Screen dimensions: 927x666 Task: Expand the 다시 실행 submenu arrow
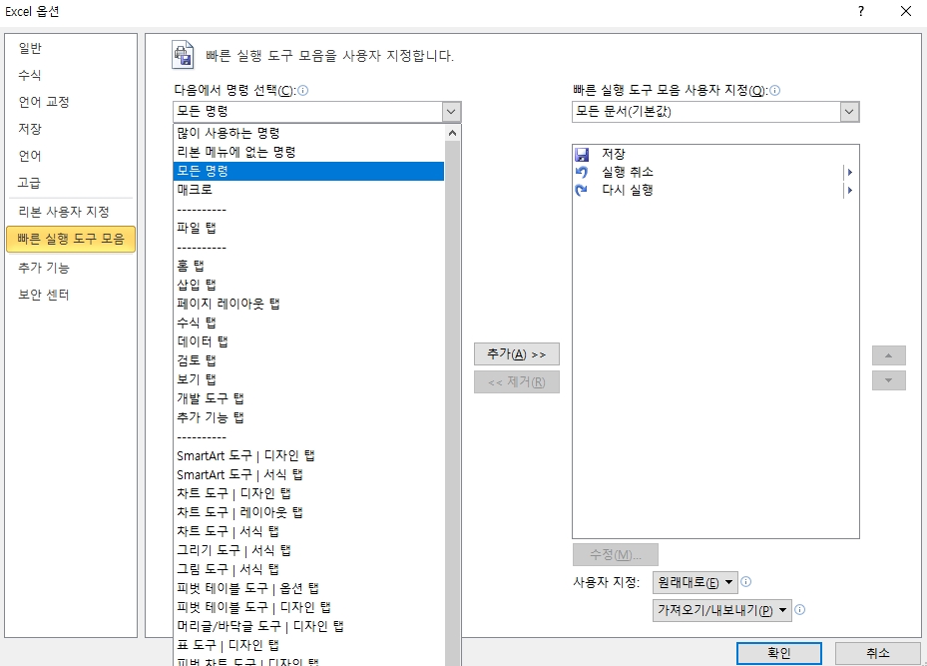[850, 191]
